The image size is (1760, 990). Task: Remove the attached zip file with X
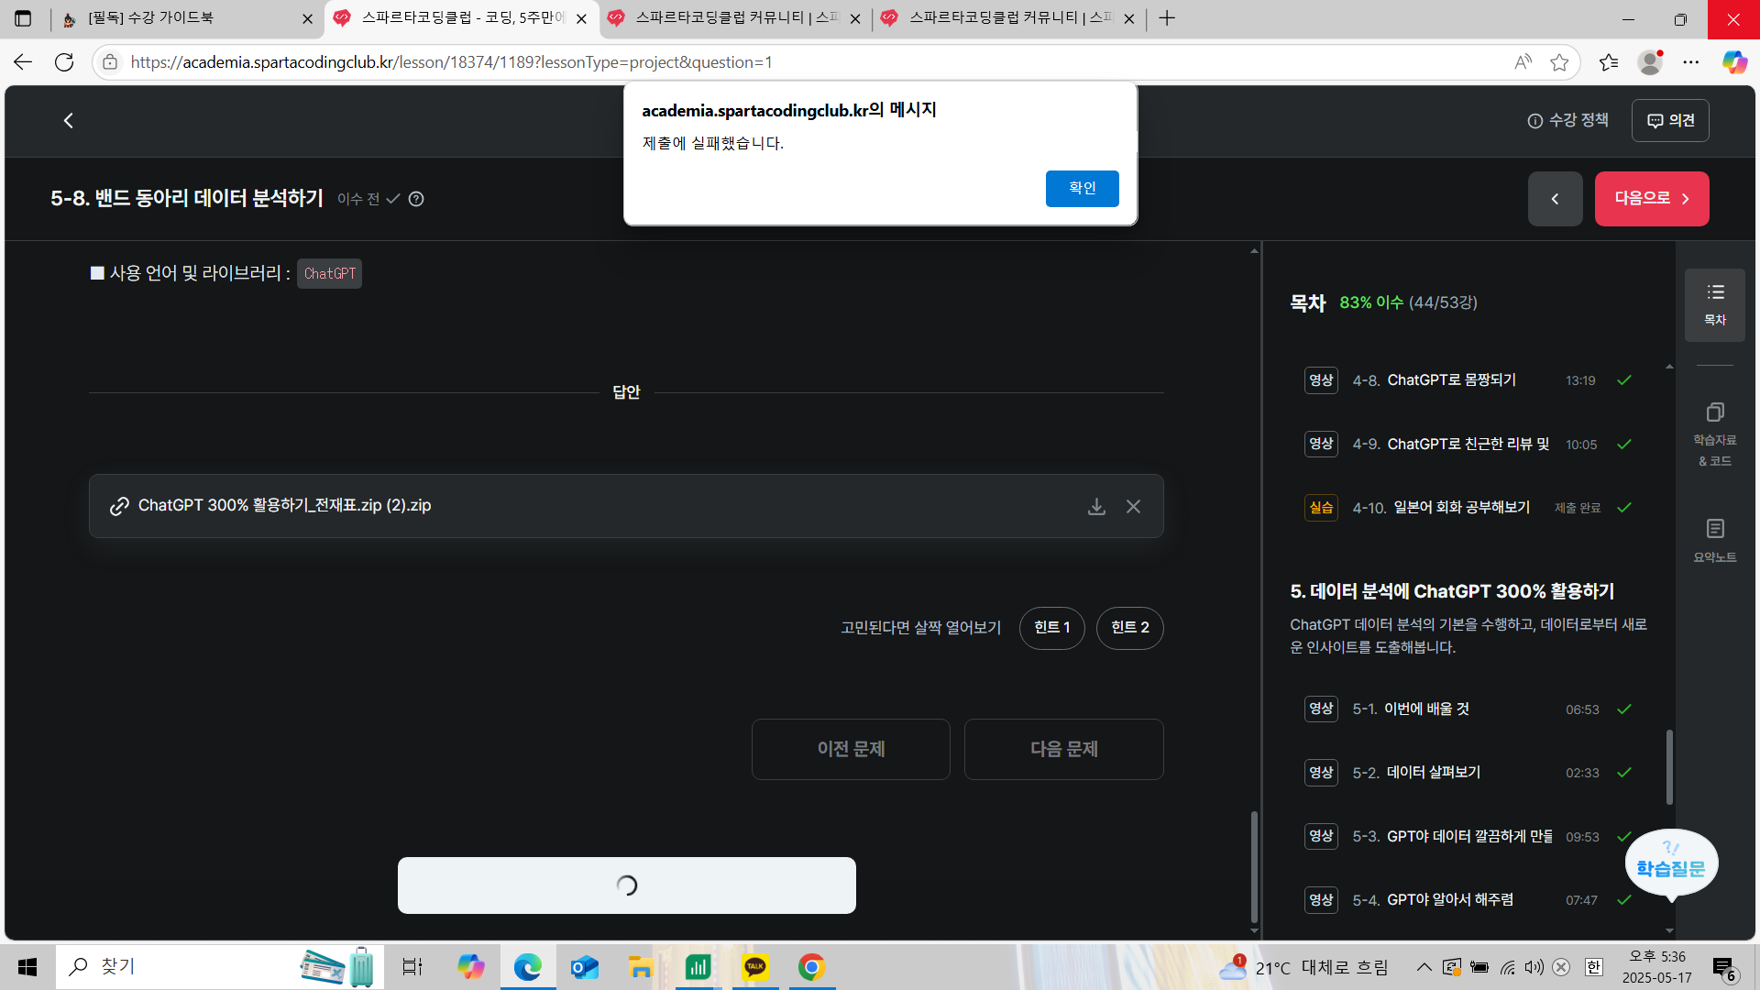(1134, 506)
